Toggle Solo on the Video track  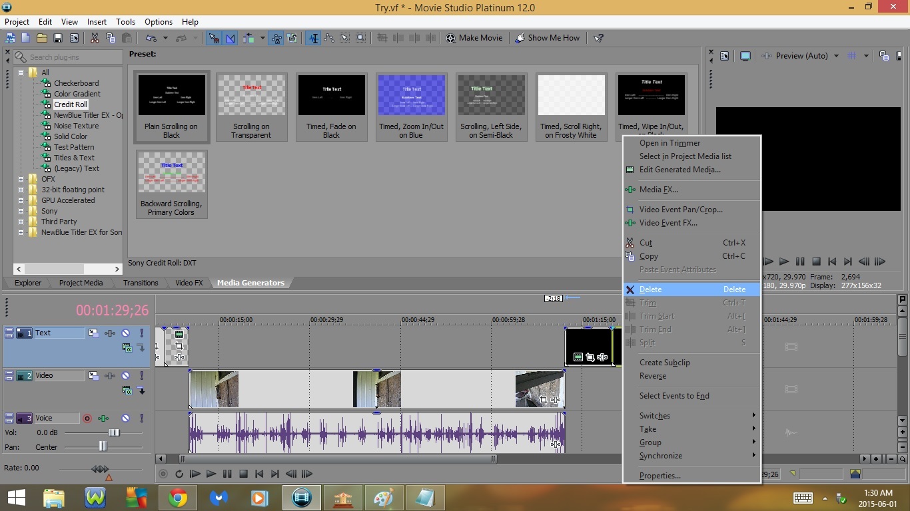pos(141,376)
